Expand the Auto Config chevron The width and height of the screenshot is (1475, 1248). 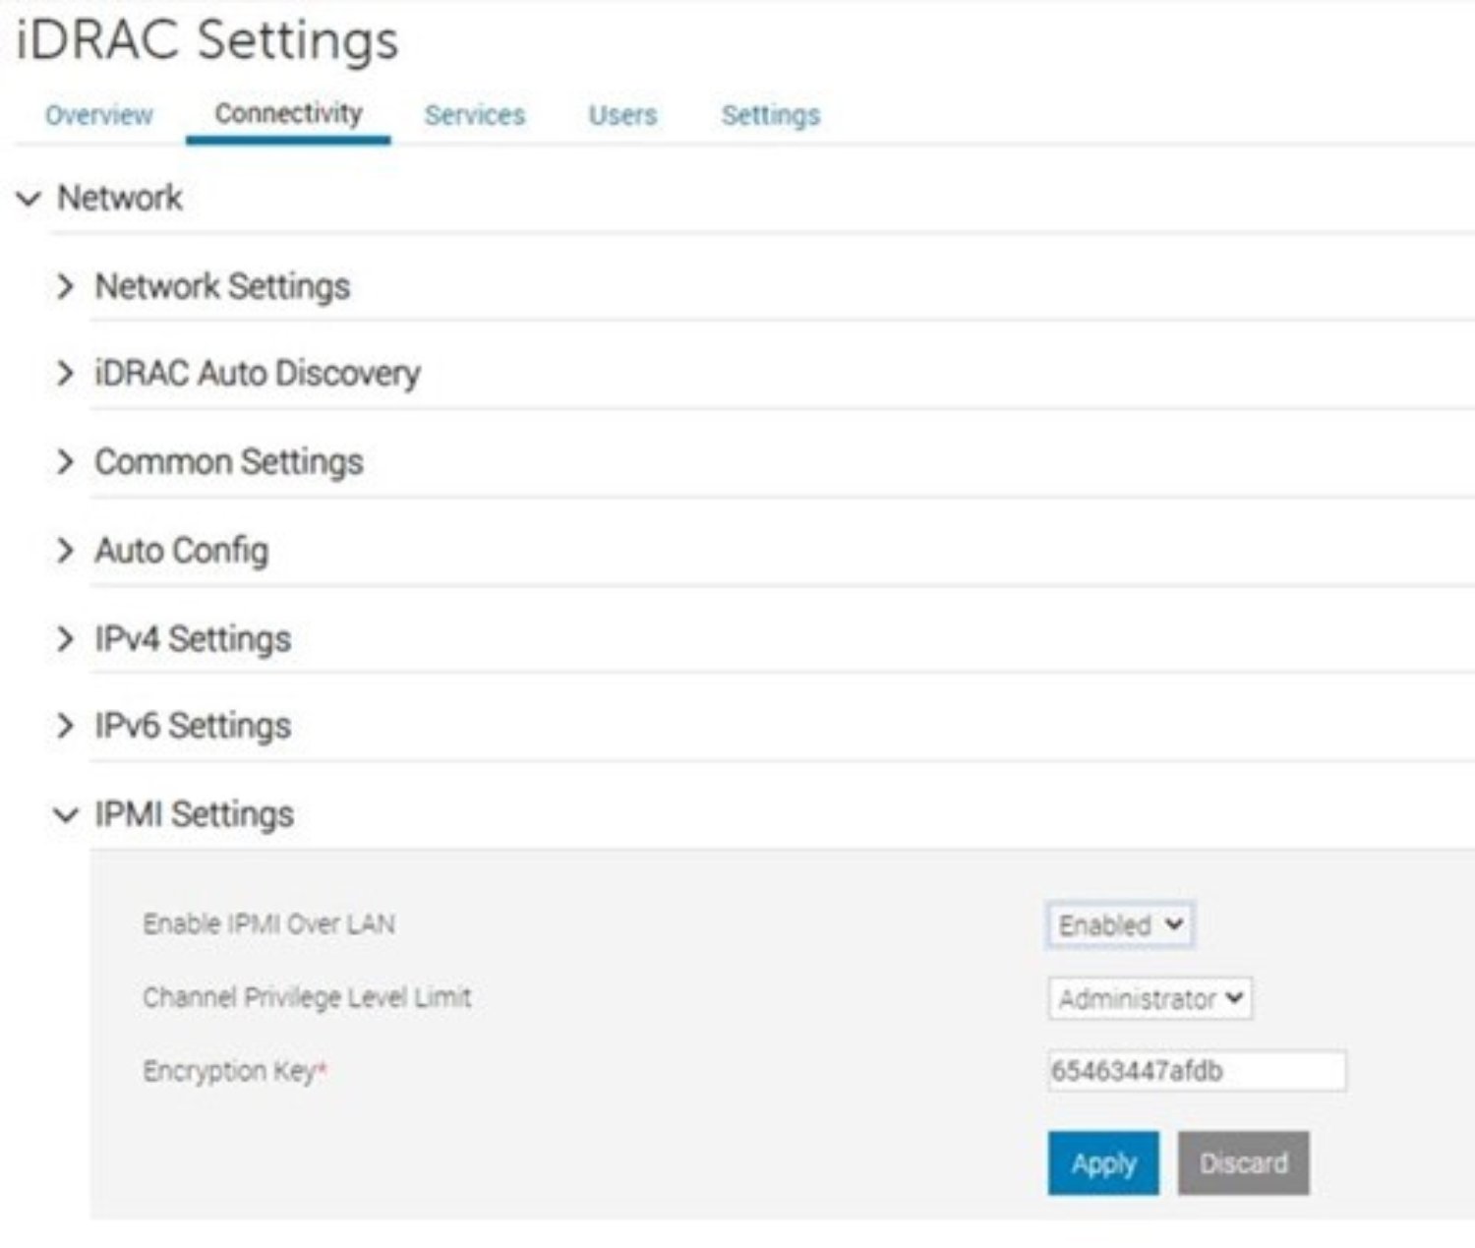[65, 551]
